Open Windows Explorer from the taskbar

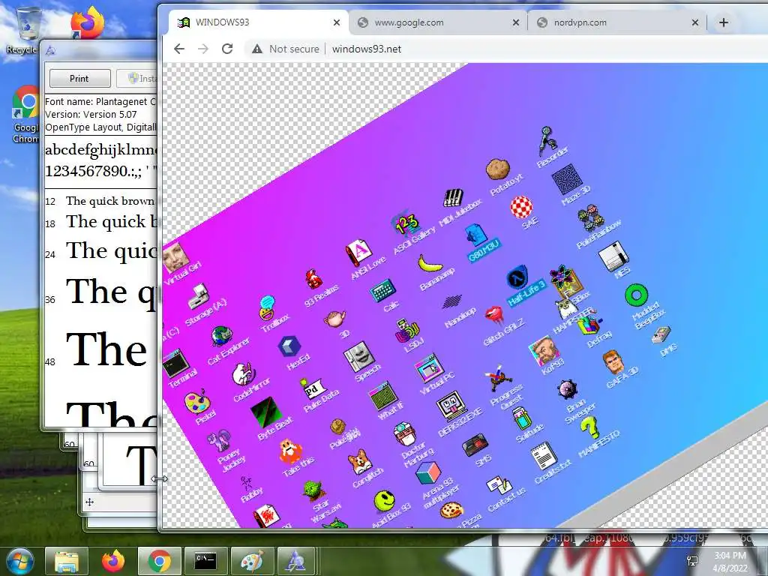tap(67, 561)
